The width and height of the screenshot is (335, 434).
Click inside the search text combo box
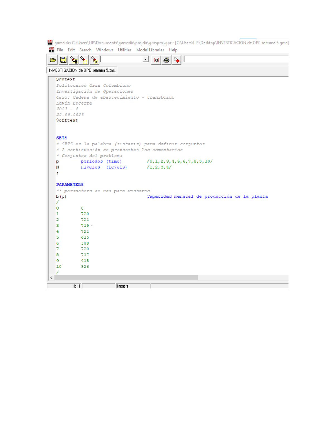121,59
